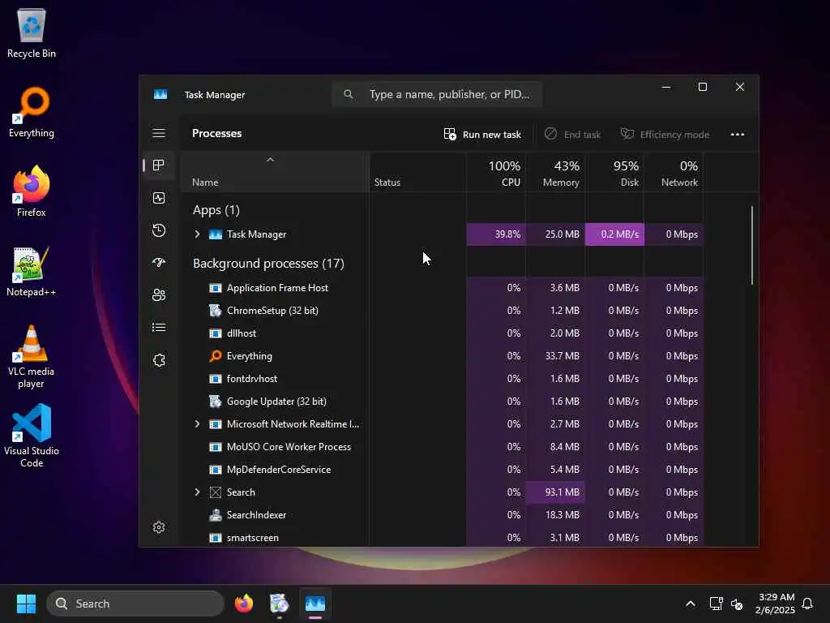Sort processes by Memory column

555,172
